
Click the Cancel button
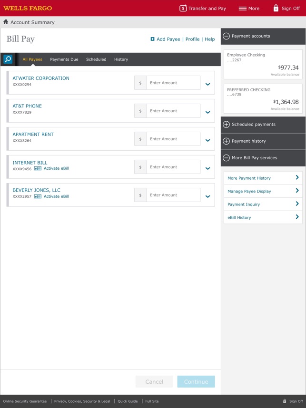pos(154,382)
